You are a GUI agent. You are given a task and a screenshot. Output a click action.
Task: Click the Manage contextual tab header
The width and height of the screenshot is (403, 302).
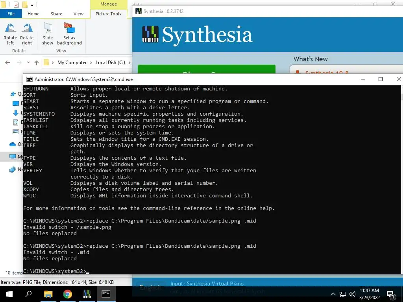point(109,4)
